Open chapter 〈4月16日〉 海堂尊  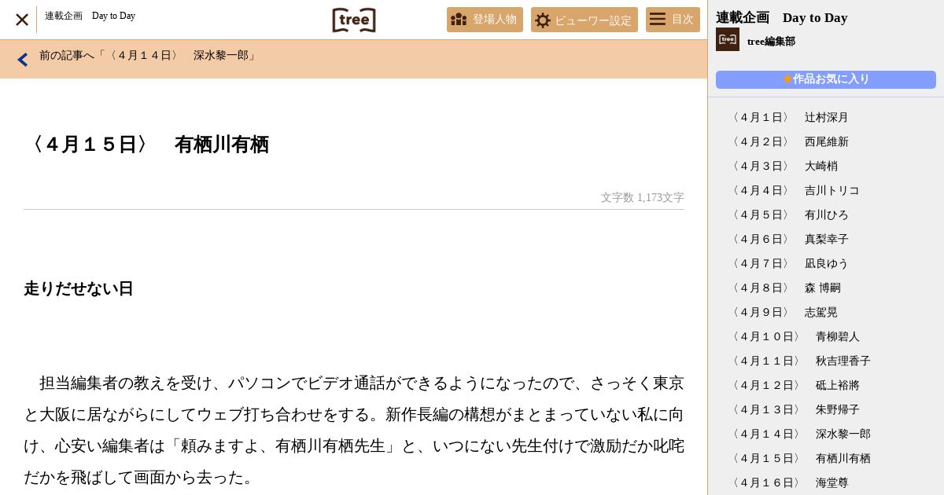788,482
